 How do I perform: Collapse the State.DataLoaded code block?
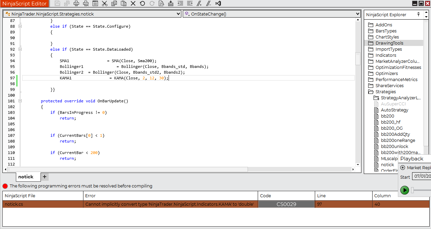[x=20, y=49]
